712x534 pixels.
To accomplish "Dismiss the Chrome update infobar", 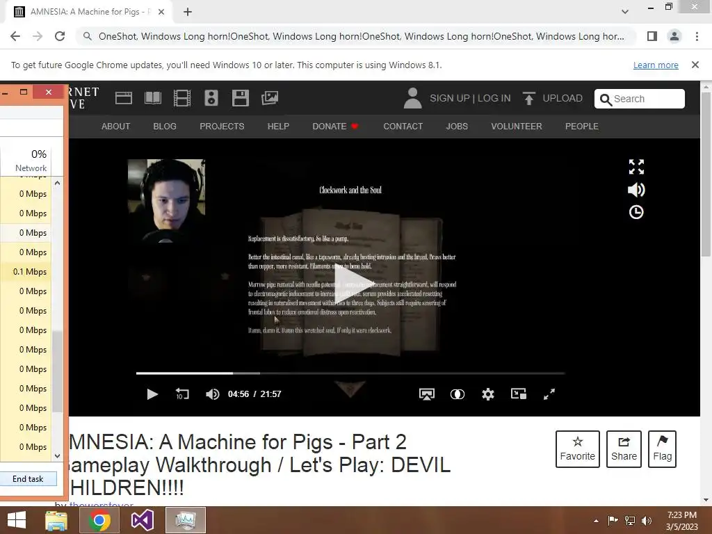I will click(x=695, y=65).
